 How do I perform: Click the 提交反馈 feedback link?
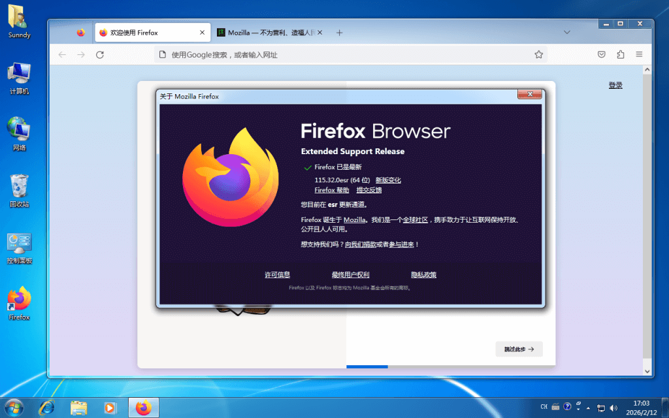click(369, 190)
